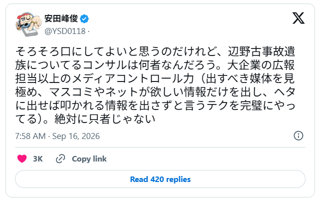Click the text 絶対に只者じゃない
Screen dimensions: 319x200
(105, 119)
